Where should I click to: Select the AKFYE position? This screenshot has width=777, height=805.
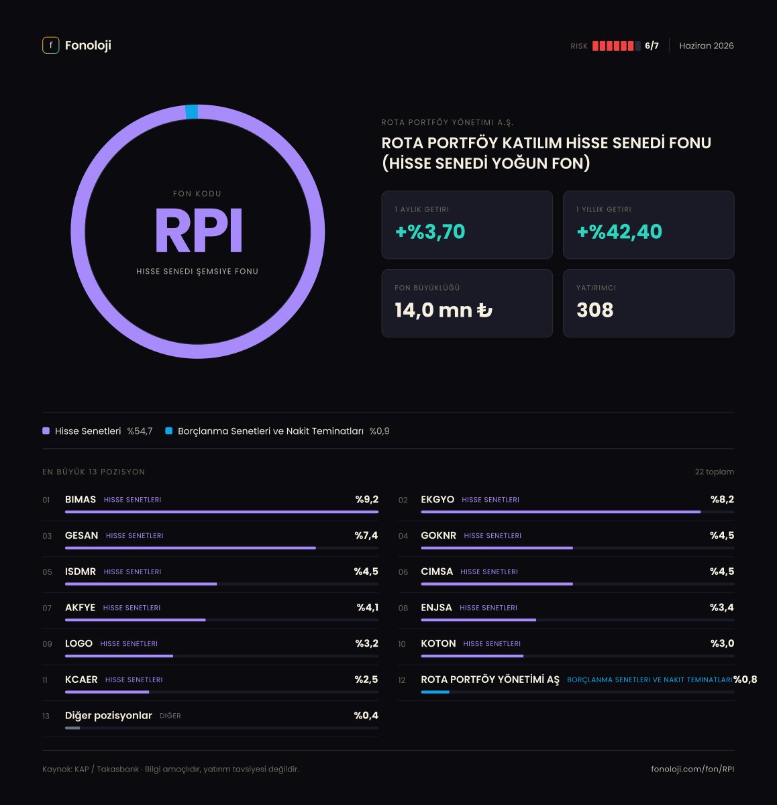(210, 612)
